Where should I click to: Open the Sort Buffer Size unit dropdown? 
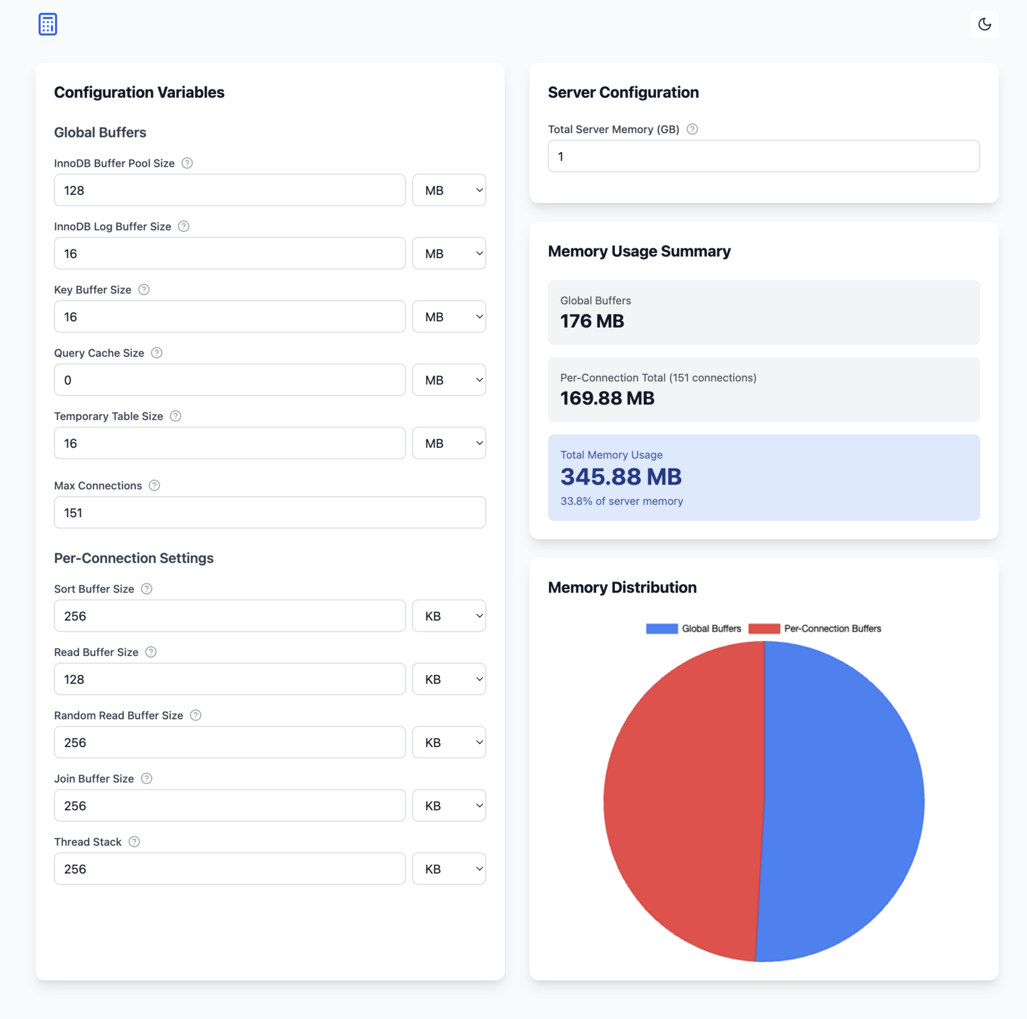coord(449,616)
